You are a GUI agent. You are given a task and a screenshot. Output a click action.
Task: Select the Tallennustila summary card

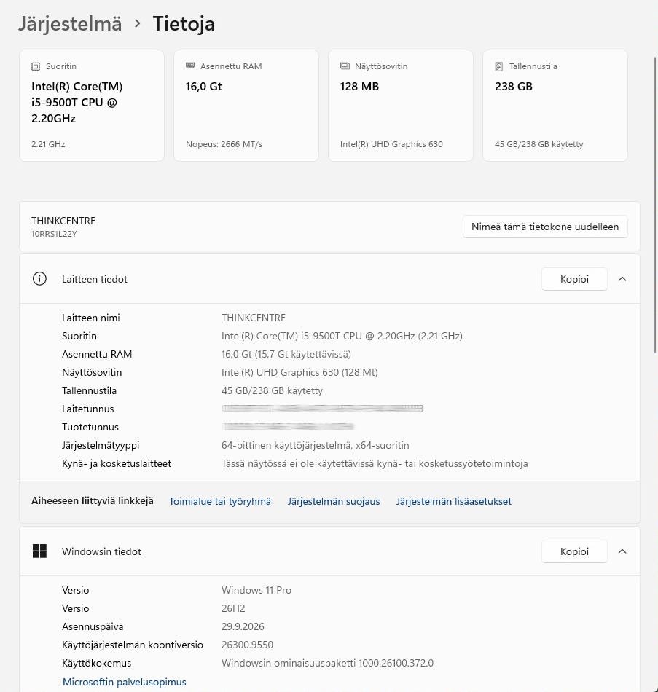click(555, 106)
